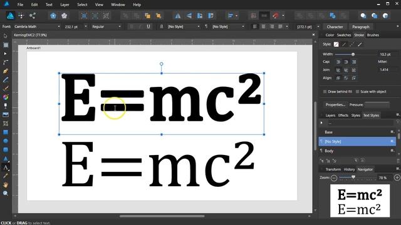Switch to the Swatches tab
This screenshot has height=225, width=401.
coord(344,35)
